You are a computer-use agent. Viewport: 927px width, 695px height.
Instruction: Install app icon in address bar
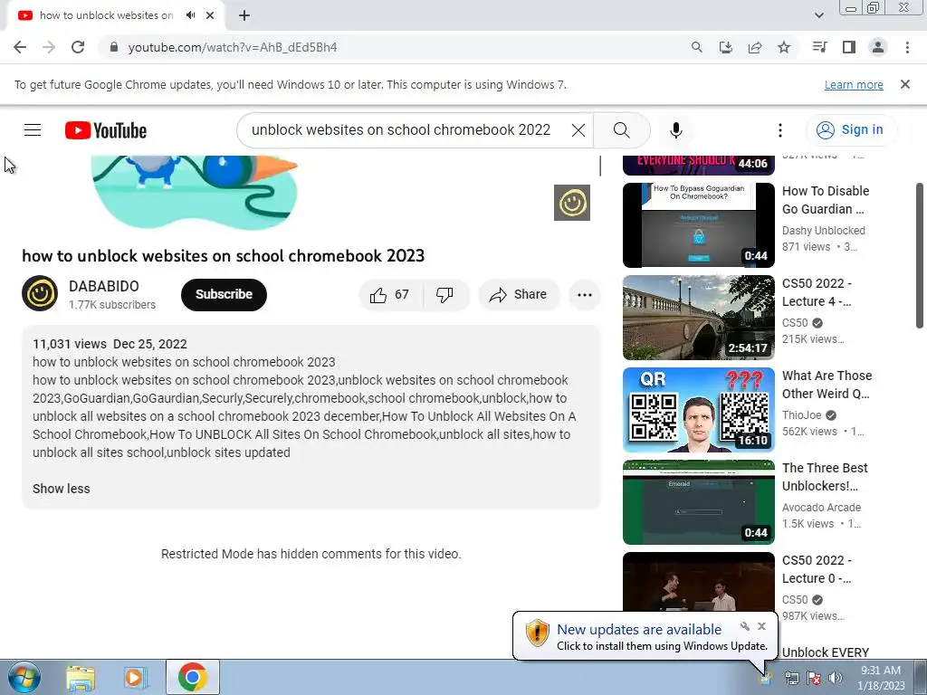pyautogui.click(x=726, y=47)
